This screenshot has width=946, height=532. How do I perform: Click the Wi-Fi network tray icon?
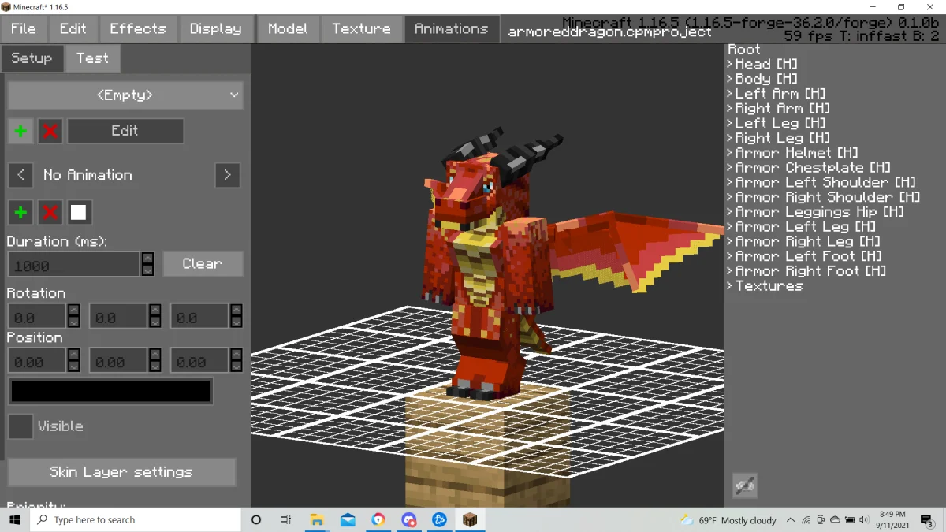[x=806, y=520]
